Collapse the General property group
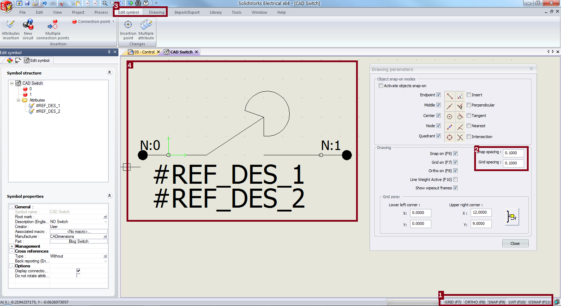561x306 pixels. pyautogui.click(x=12, y=207)
